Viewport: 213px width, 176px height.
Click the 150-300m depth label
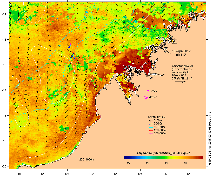[160, 130]
